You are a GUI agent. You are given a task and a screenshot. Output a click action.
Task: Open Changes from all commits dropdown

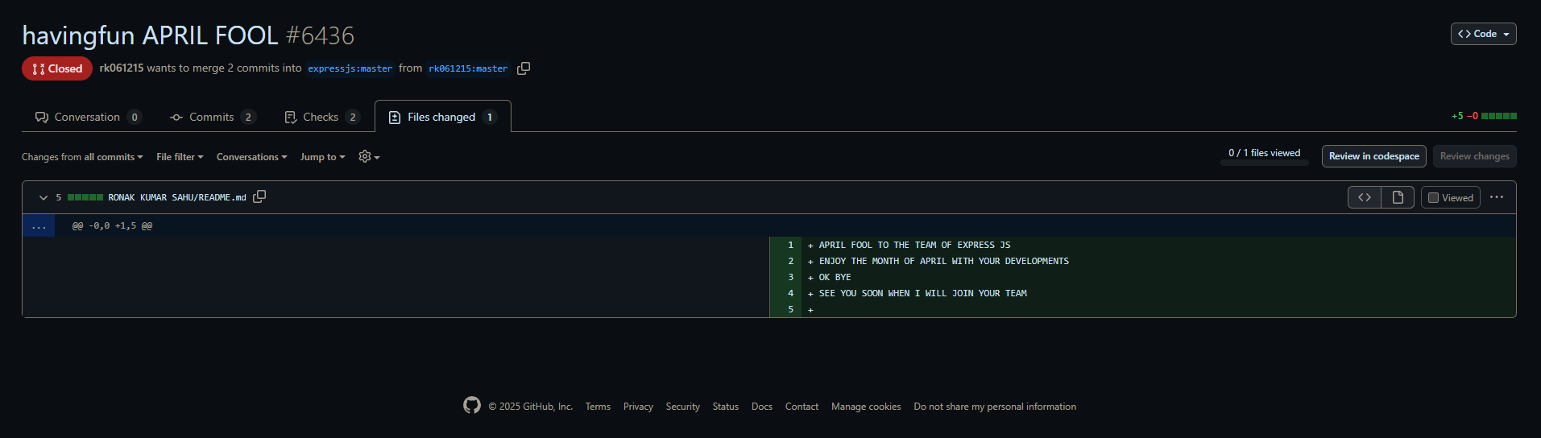click(82, 157)
